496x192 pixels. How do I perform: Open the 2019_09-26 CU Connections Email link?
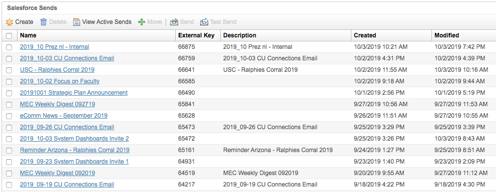point(67,127)
